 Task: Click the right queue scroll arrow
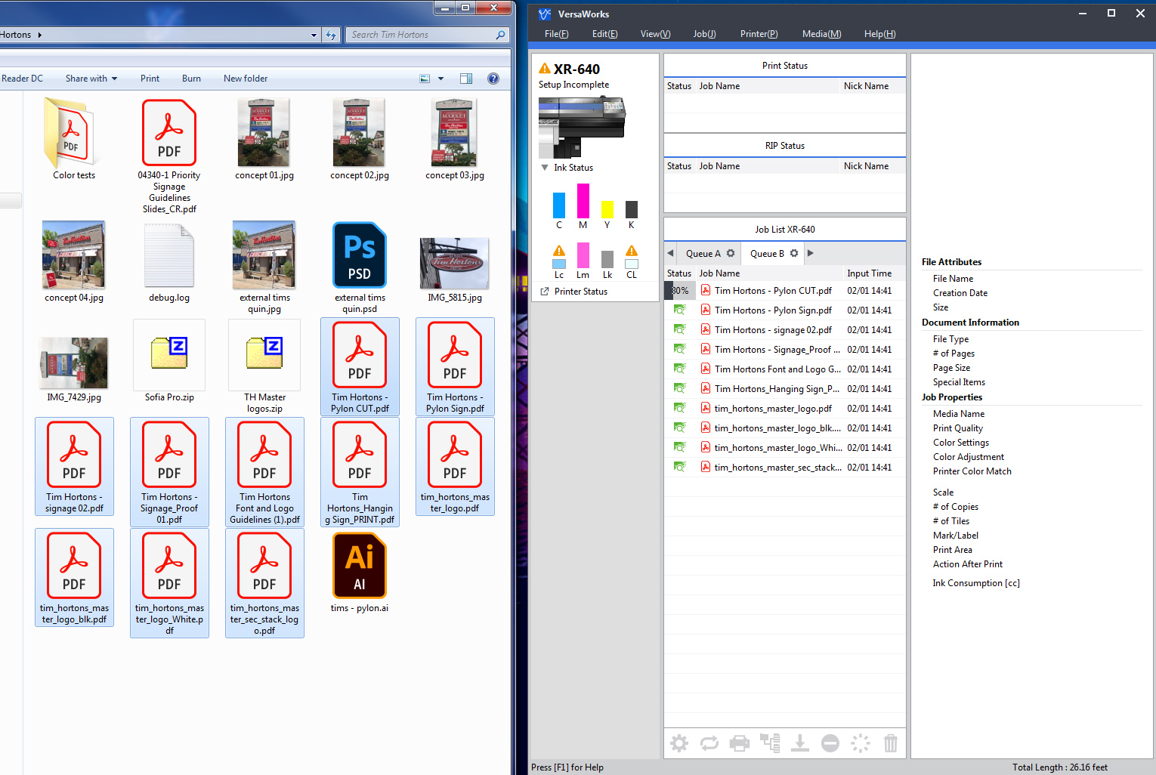point(810,253)
